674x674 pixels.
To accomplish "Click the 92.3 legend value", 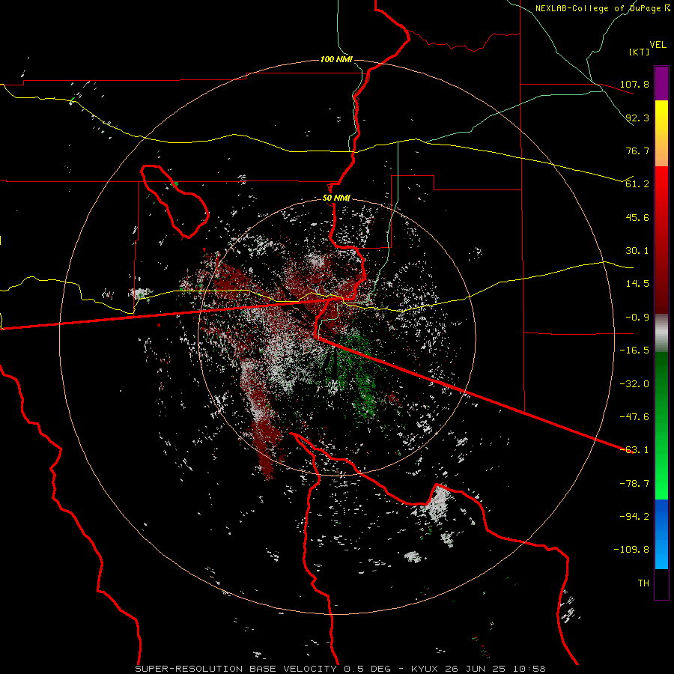I will (x=637, y=118).
